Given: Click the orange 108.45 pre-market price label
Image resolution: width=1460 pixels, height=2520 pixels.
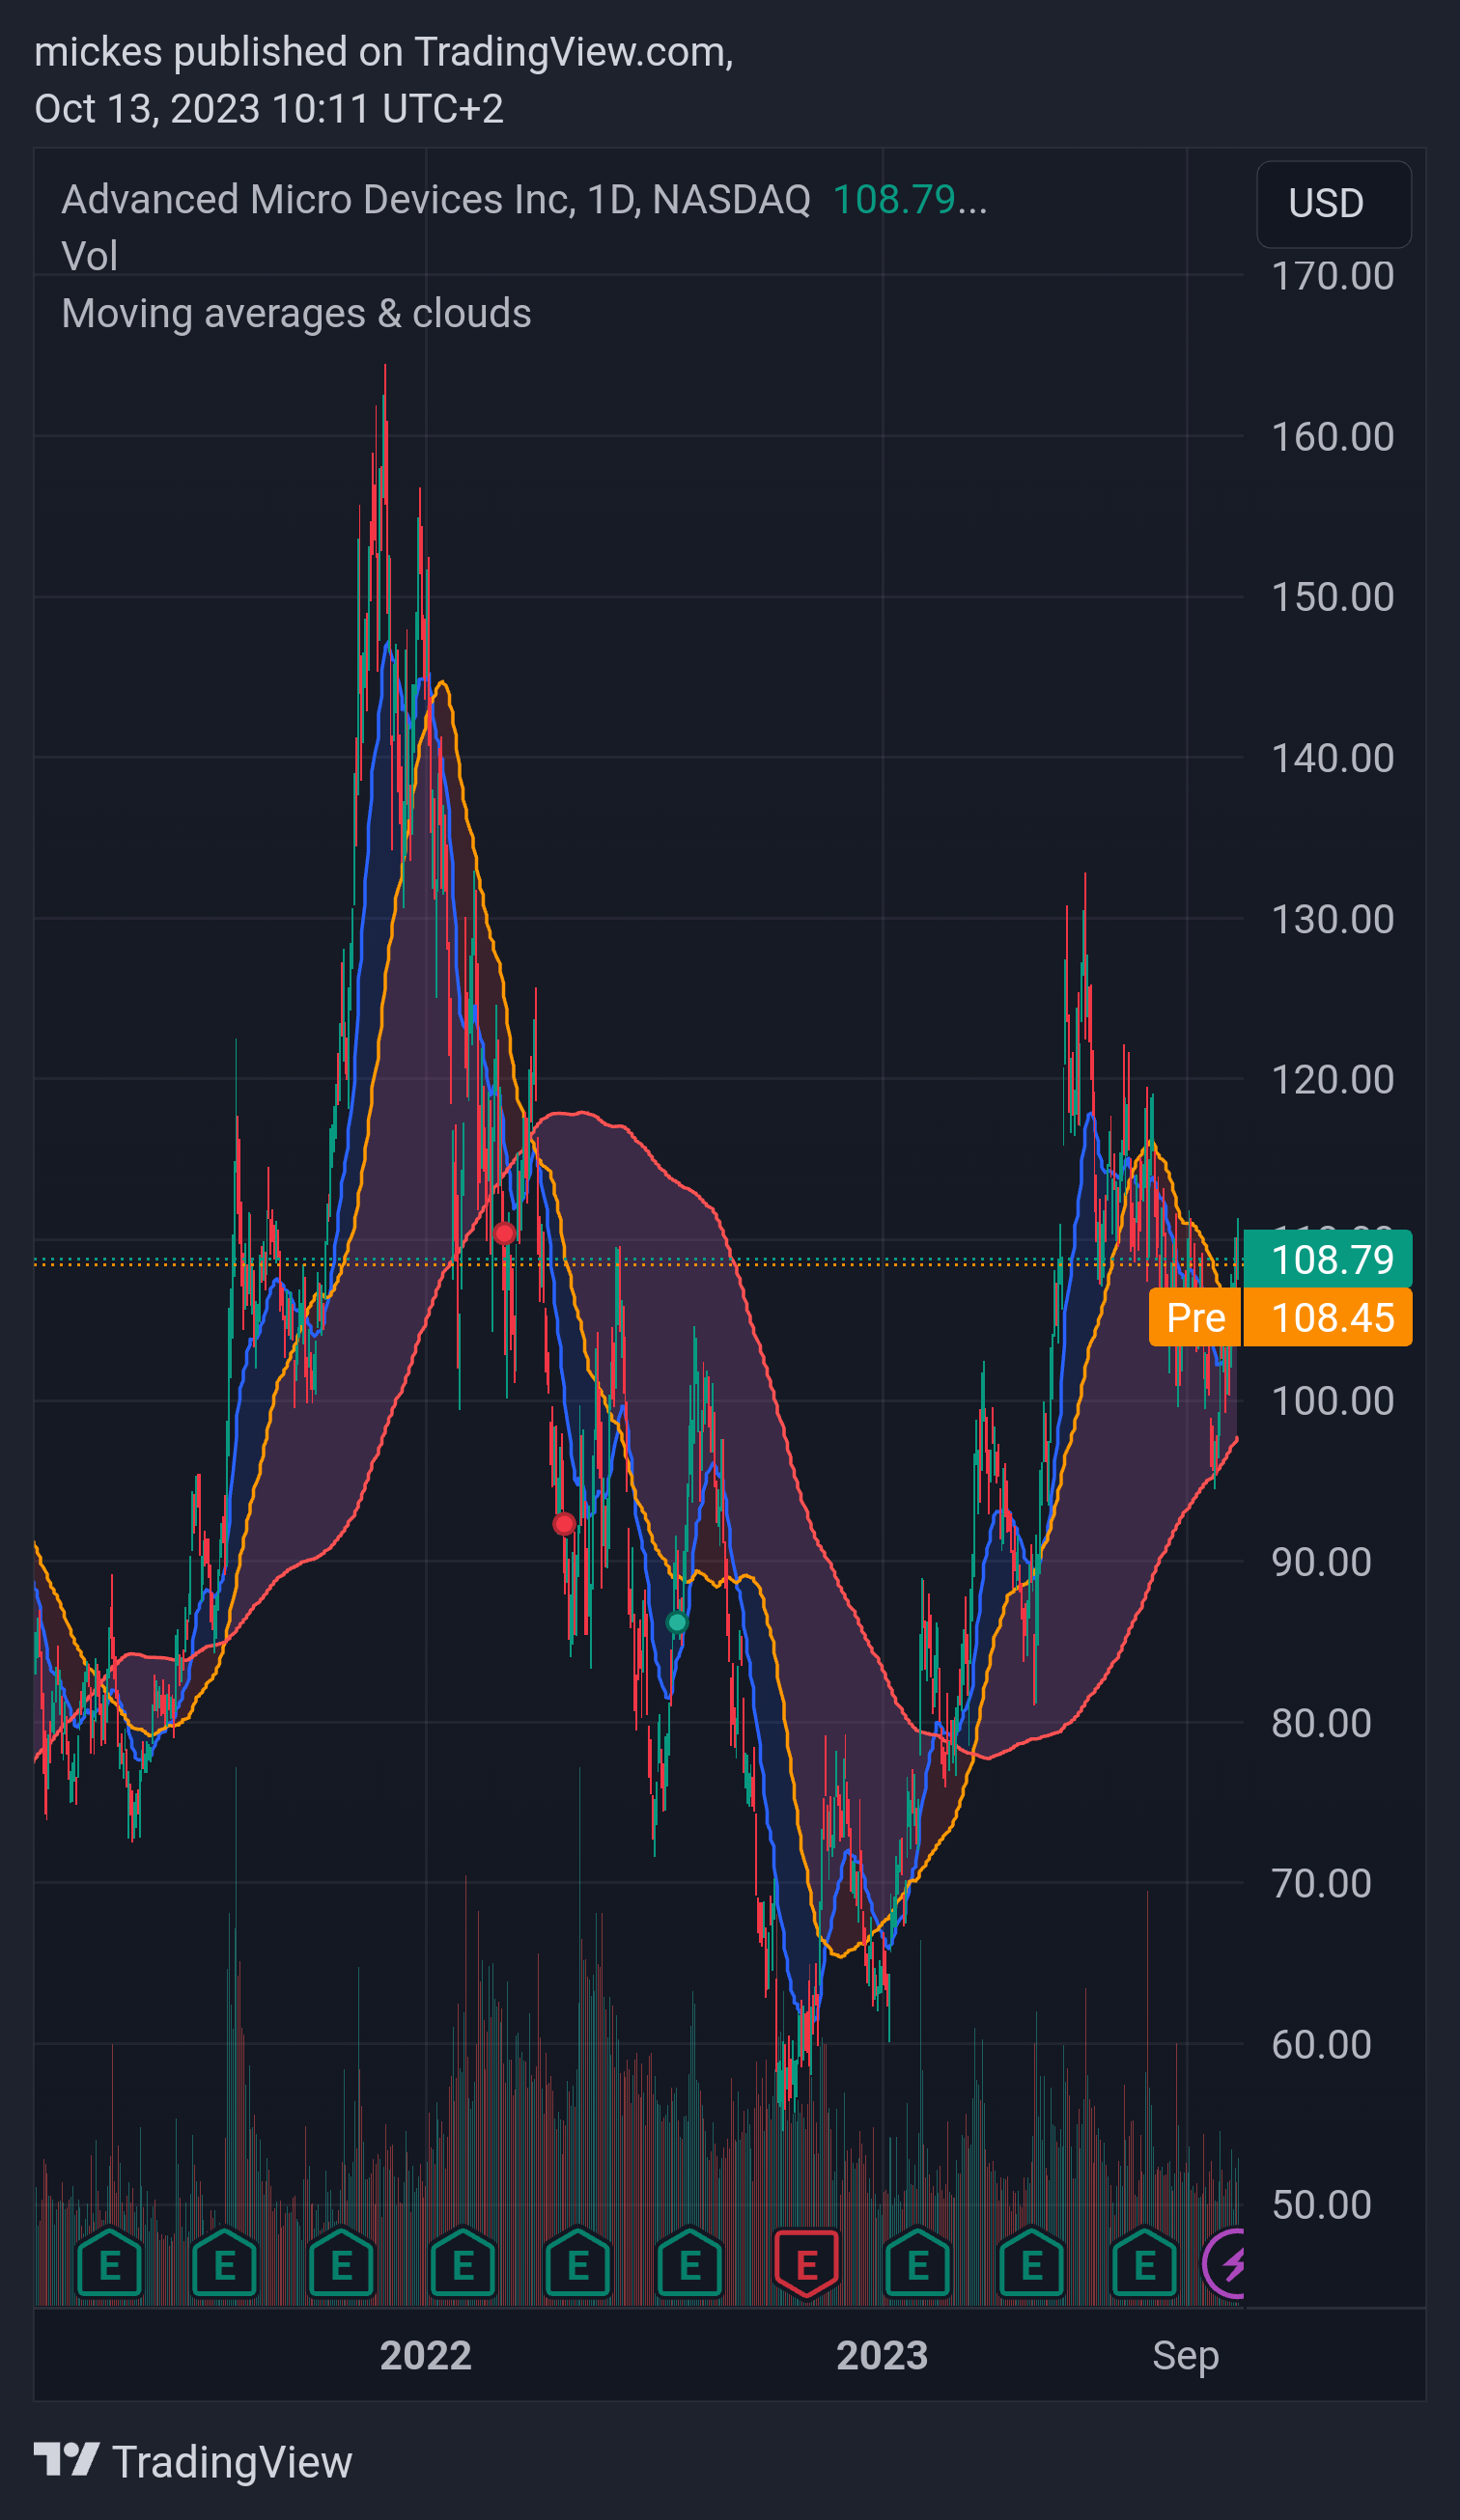Looking at the screenshot, I should (x=1328, y=1318).
